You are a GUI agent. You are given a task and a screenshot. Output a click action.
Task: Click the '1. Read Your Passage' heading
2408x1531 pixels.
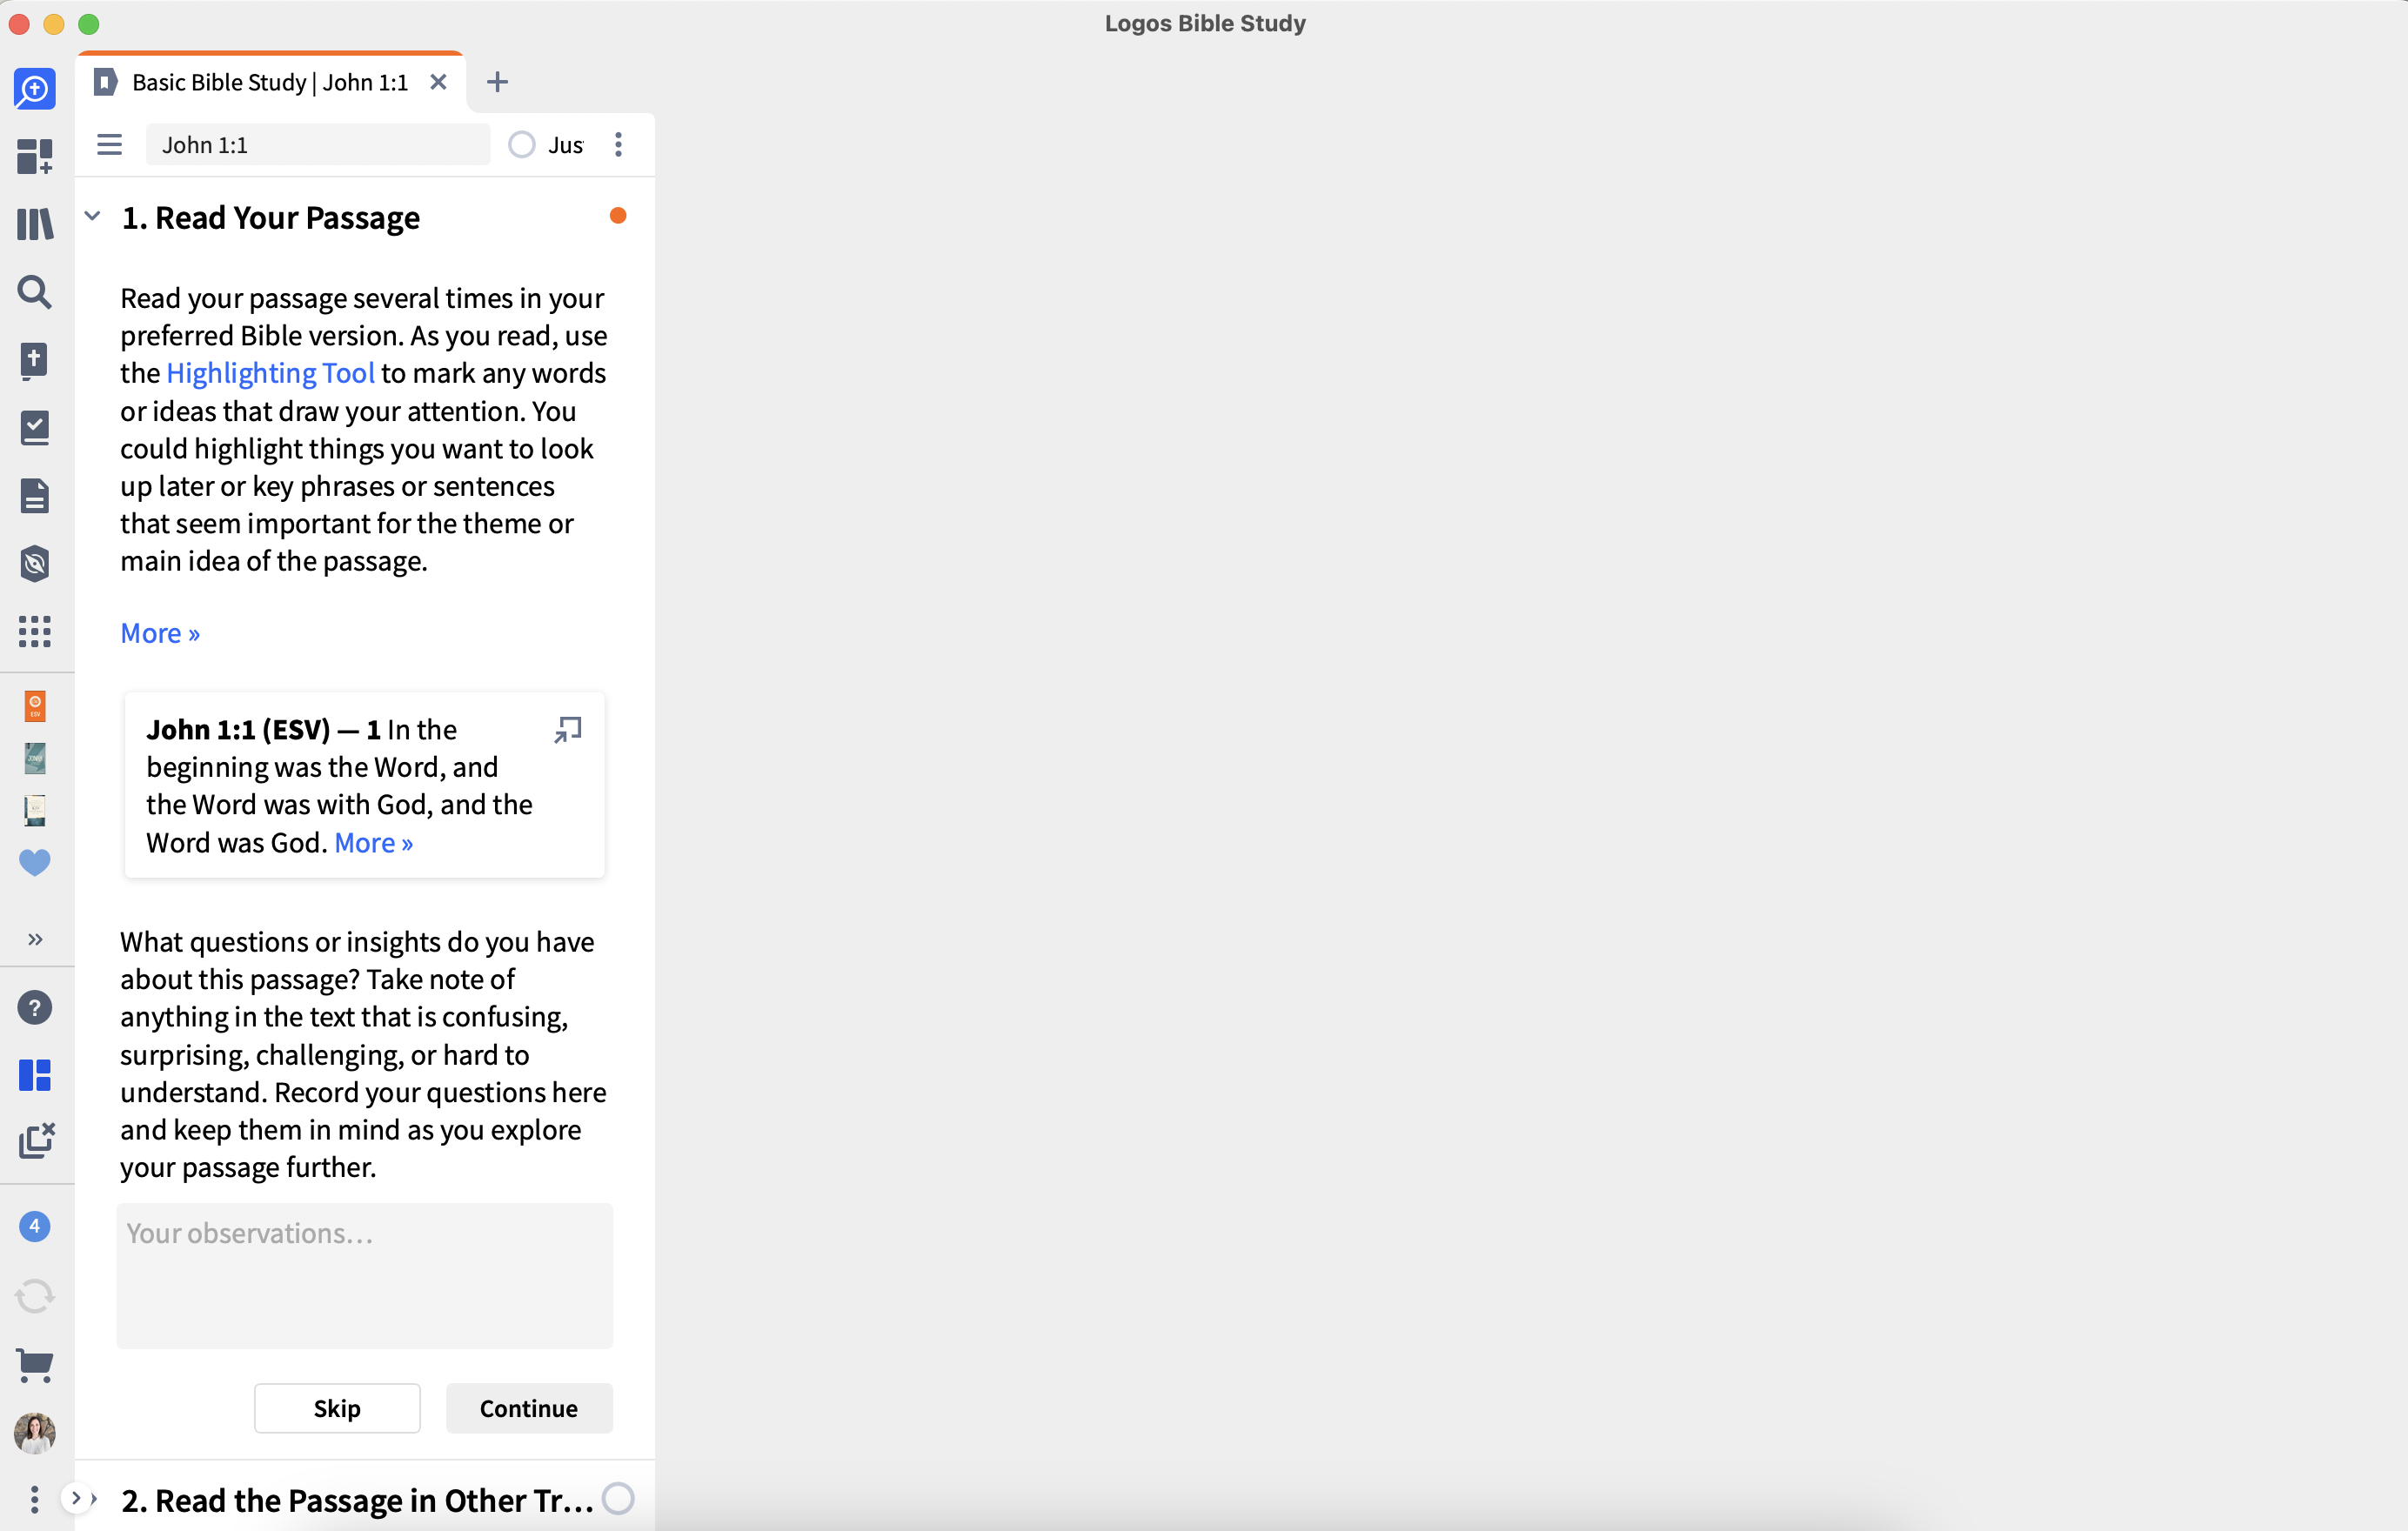270,217
